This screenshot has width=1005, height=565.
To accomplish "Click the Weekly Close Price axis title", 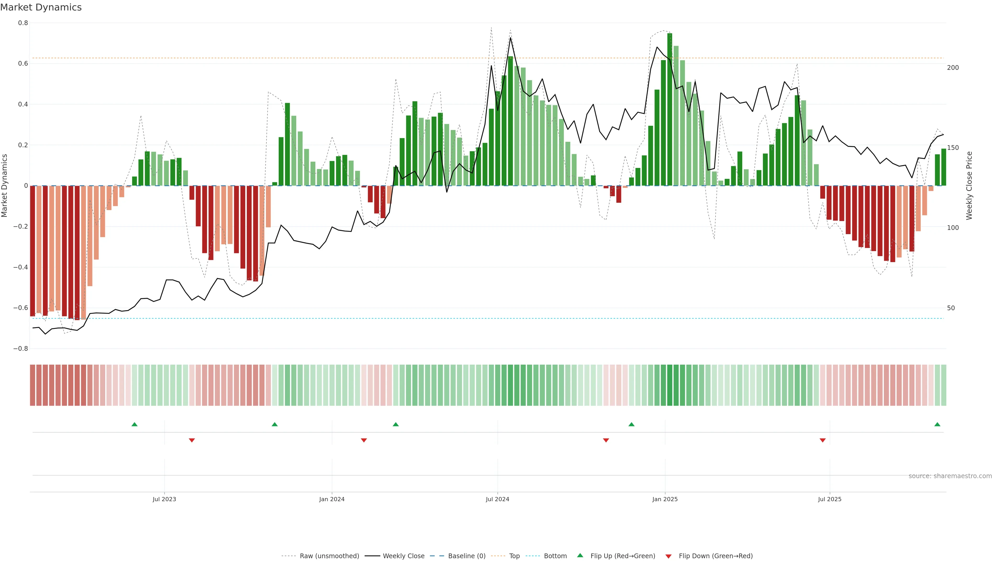I will pos(969,186).
